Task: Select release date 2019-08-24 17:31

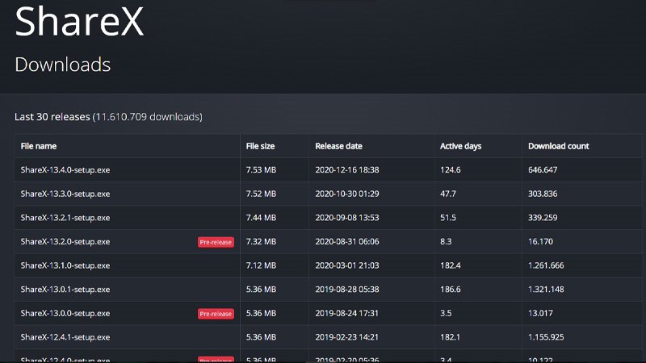Action: point(347,313)
